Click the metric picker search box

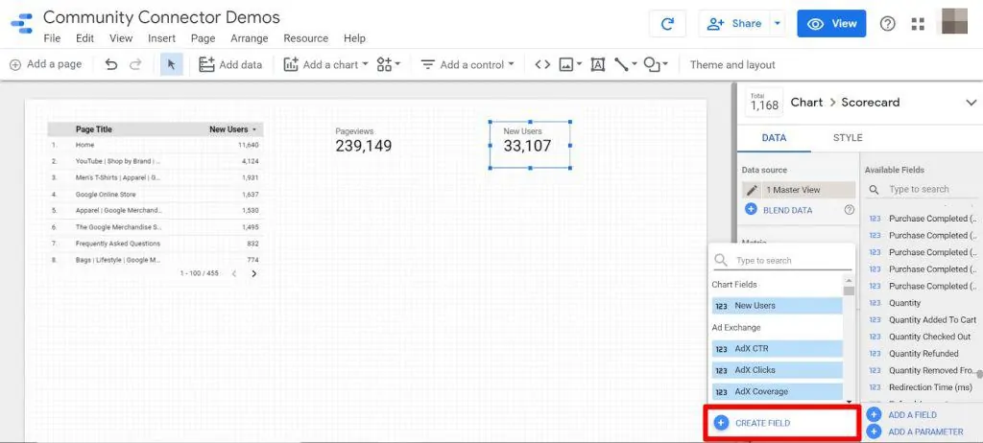[x=783, y=260]
